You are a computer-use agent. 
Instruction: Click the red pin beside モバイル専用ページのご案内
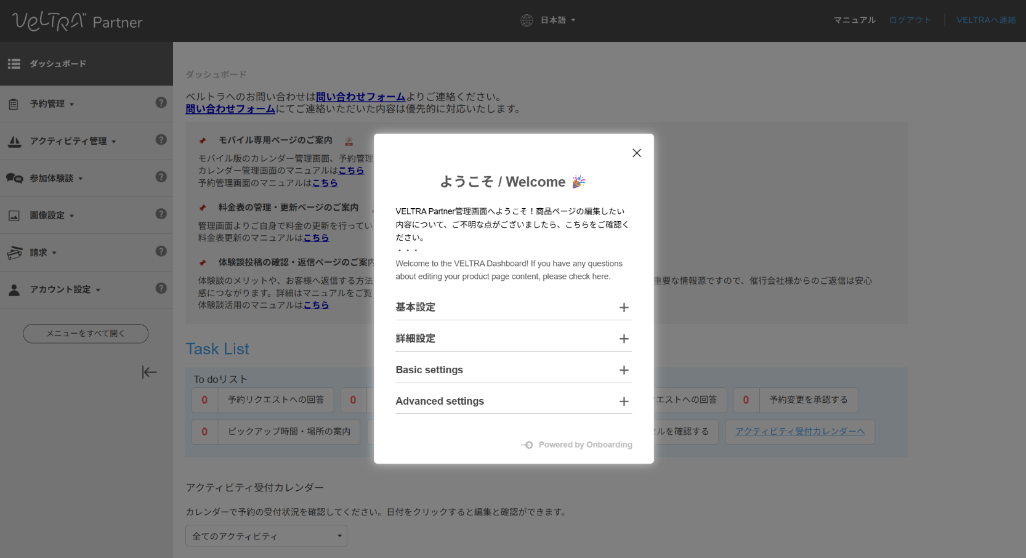(x=203, y=141)
